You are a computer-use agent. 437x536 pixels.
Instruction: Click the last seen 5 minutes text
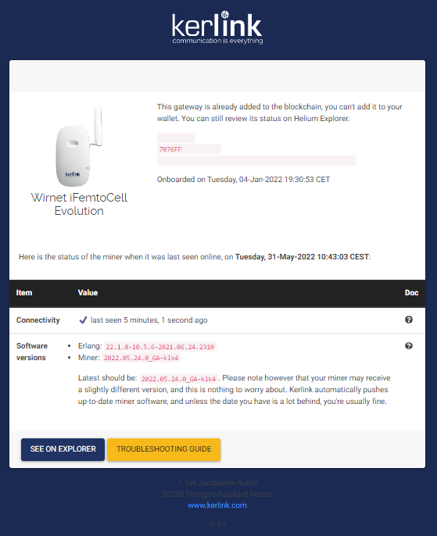click(149, 320)
